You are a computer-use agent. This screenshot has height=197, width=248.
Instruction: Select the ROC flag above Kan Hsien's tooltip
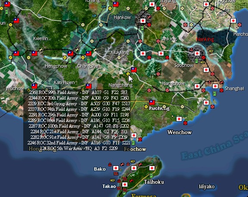point(89,86)
